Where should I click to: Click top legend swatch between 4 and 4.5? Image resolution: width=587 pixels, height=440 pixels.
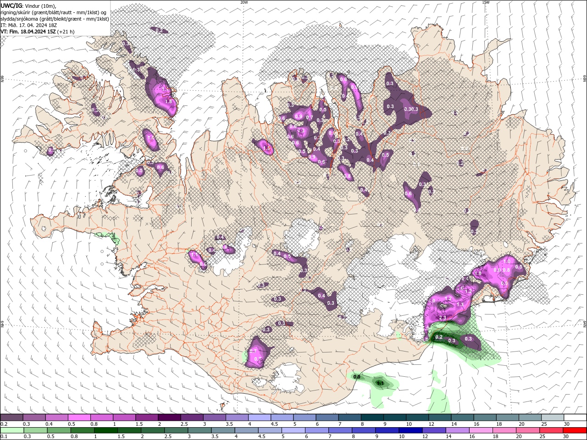click(260, 418)
